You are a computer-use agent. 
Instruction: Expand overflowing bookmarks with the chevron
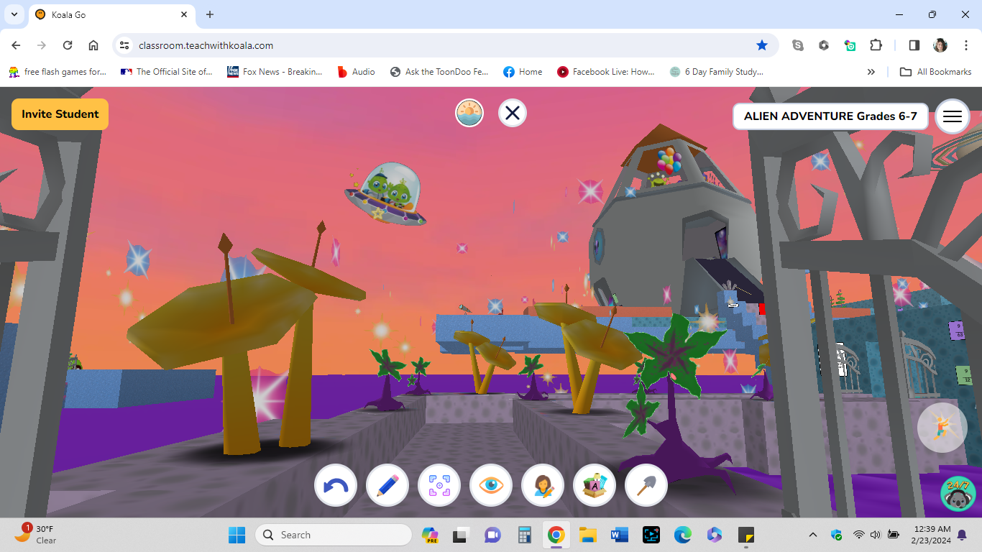point(871,71)
